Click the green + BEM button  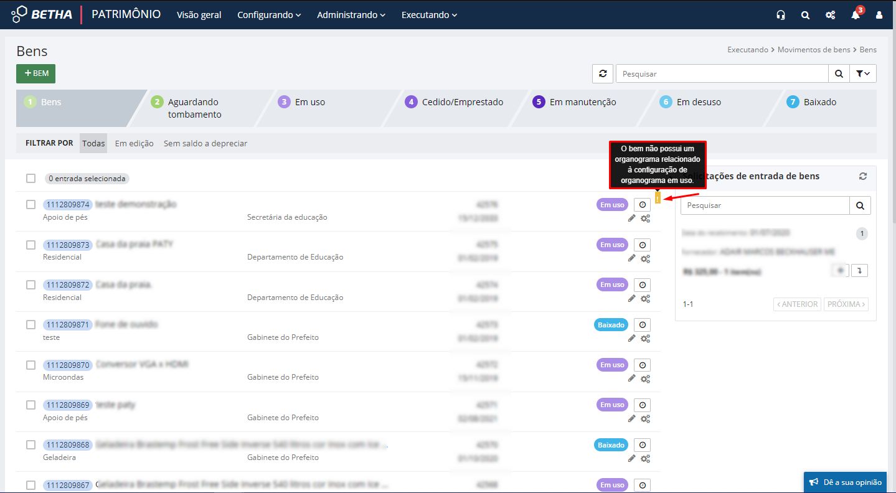pos(35,73)
